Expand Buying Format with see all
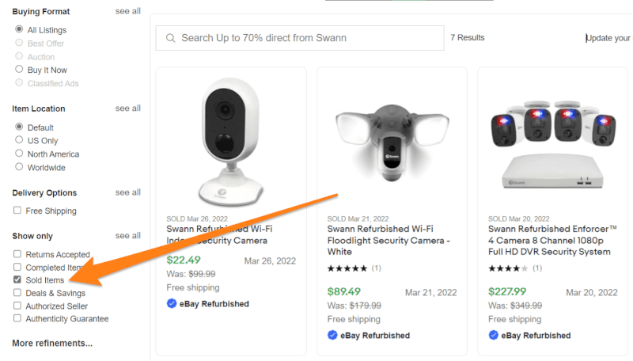Screen dimensions: 633x361 127,11
